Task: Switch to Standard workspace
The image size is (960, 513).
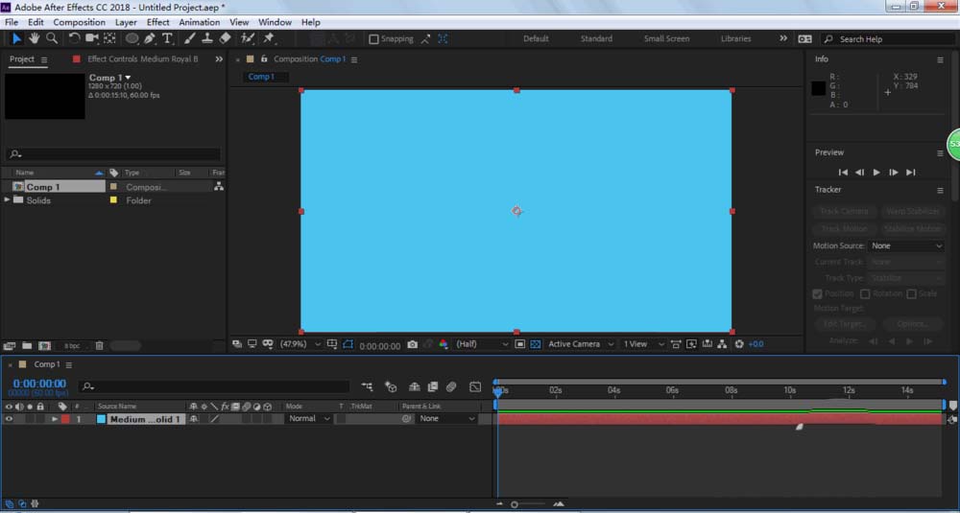Action: point(596,38)
